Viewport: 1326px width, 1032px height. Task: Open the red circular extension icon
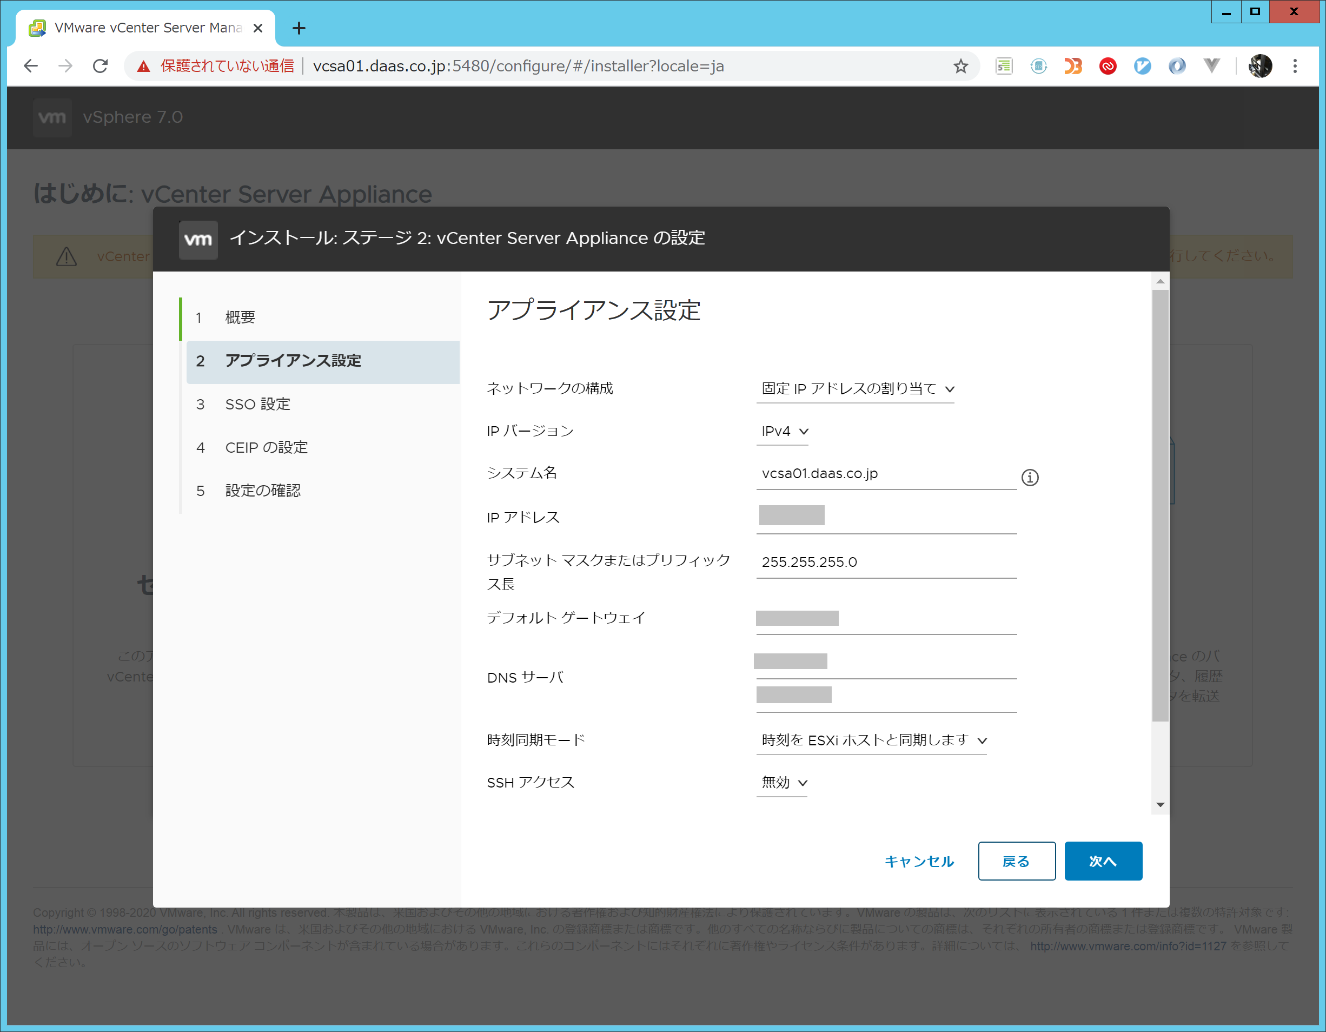point(1108,65)
